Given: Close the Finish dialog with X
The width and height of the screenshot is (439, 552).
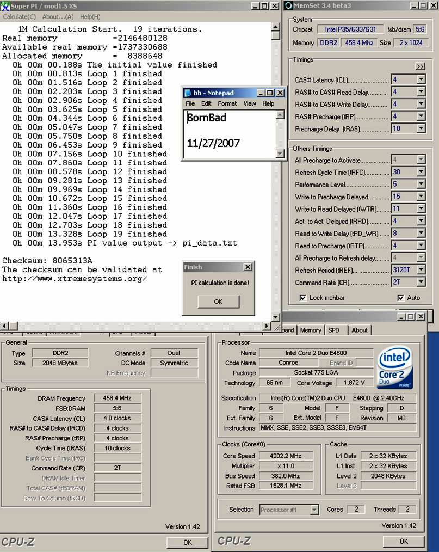Looking at the screenshot, I should pos(248,267).
